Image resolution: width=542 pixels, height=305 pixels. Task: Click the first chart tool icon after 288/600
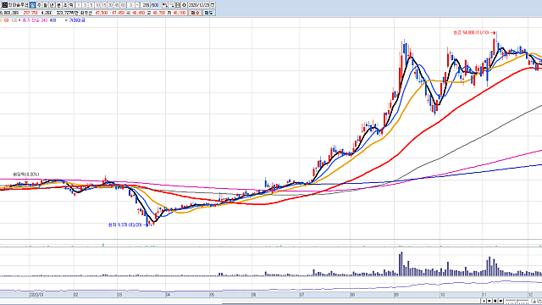(165, 5)
